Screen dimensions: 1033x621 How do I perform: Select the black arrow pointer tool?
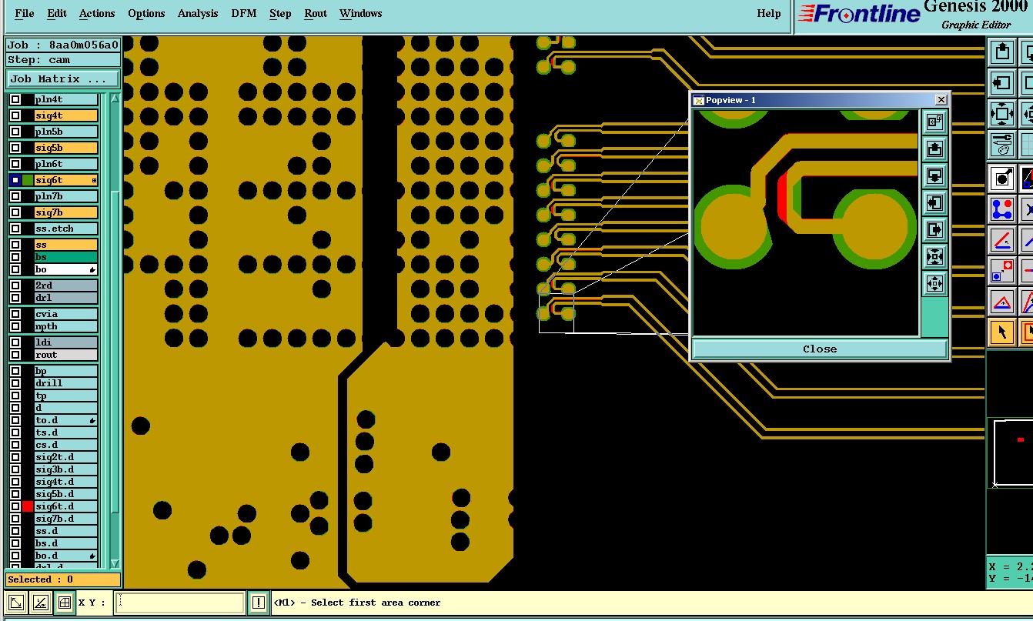(x=1001, y=332)
